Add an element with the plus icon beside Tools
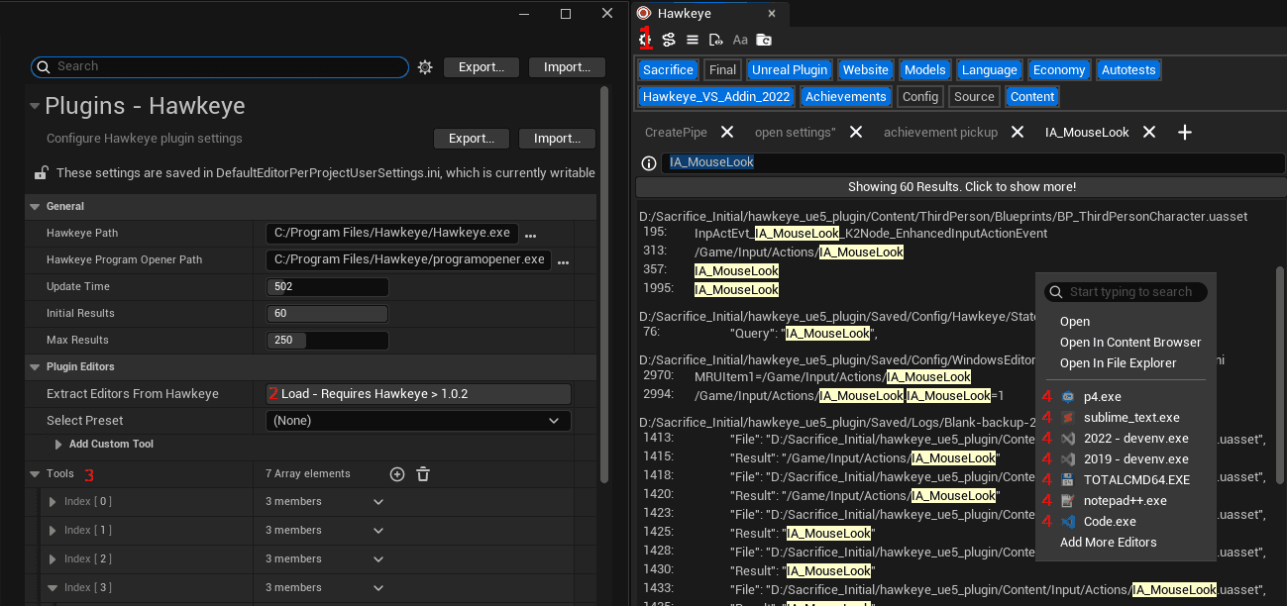 coord(397,474)
